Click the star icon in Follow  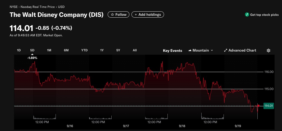112,15
